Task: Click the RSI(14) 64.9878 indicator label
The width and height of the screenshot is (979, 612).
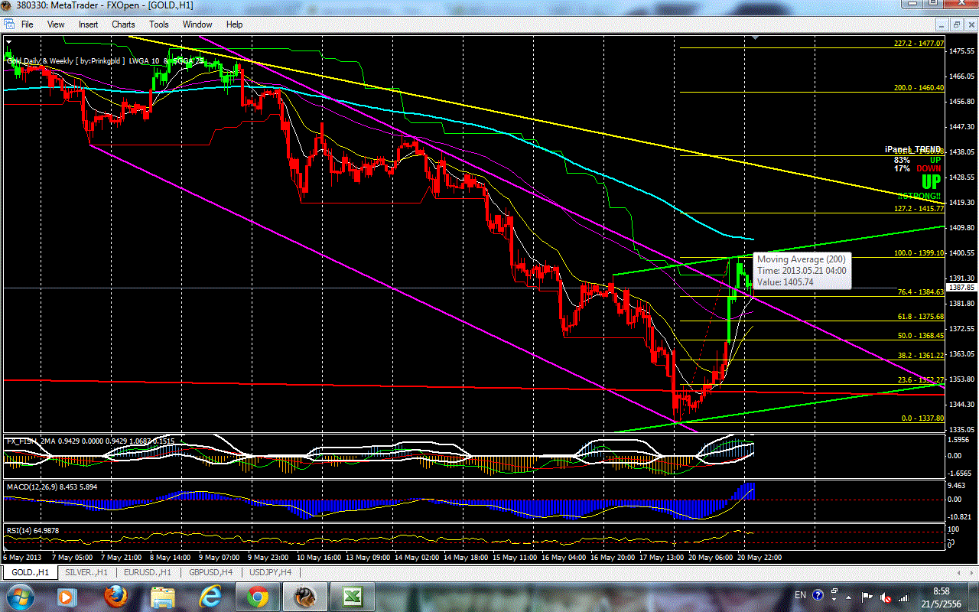Action: coord(33,530)
